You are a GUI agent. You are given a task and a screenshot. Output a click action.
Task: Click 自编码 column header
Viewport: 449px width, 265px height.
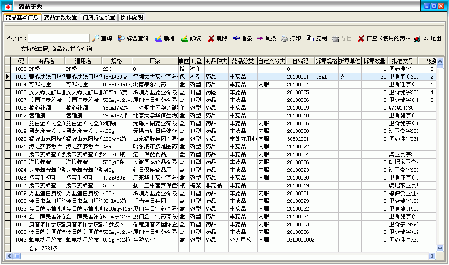tap(301, 61)
